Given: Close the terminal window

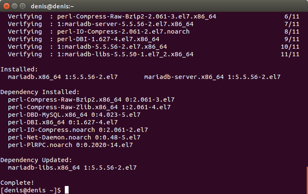Looking at the screenshot, I should coord(6,6).
